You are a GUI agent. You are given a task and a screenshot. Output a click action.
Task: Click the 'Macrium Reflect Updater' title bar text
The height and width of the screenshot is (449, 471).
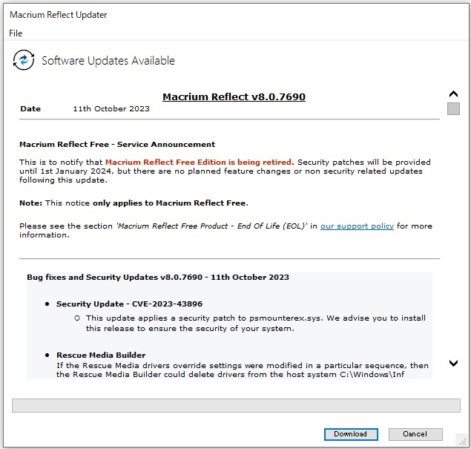tap(59, 15)
